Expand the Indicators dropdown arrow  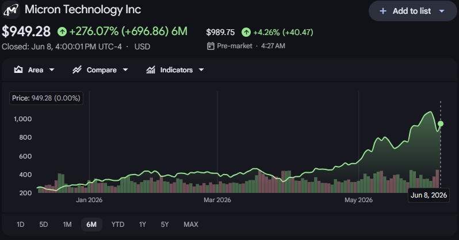point(201,70)
